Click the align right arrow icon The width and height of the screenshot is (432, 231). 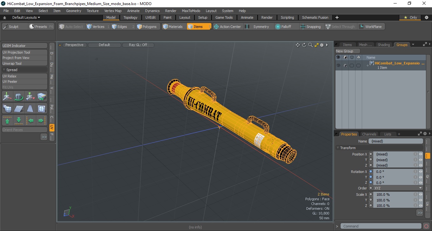point(42,121)
